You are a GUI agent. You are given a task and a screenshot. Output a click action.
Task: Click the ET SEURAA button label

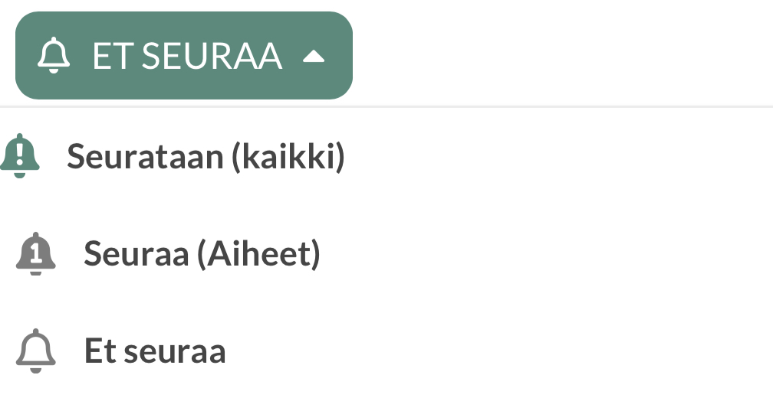187,57
